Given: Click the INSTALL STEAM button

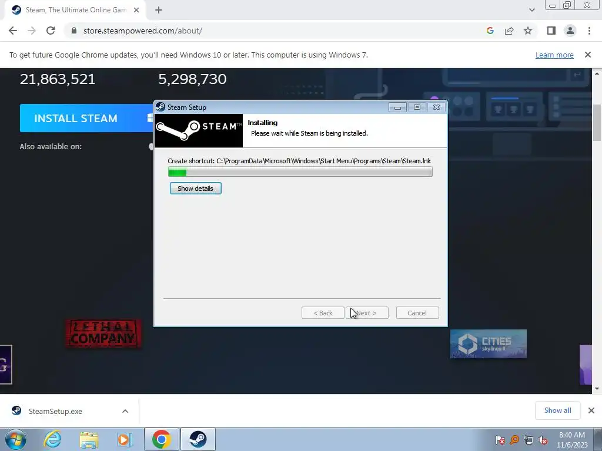Looking at the screenshot, I should (x=86, y=118).
